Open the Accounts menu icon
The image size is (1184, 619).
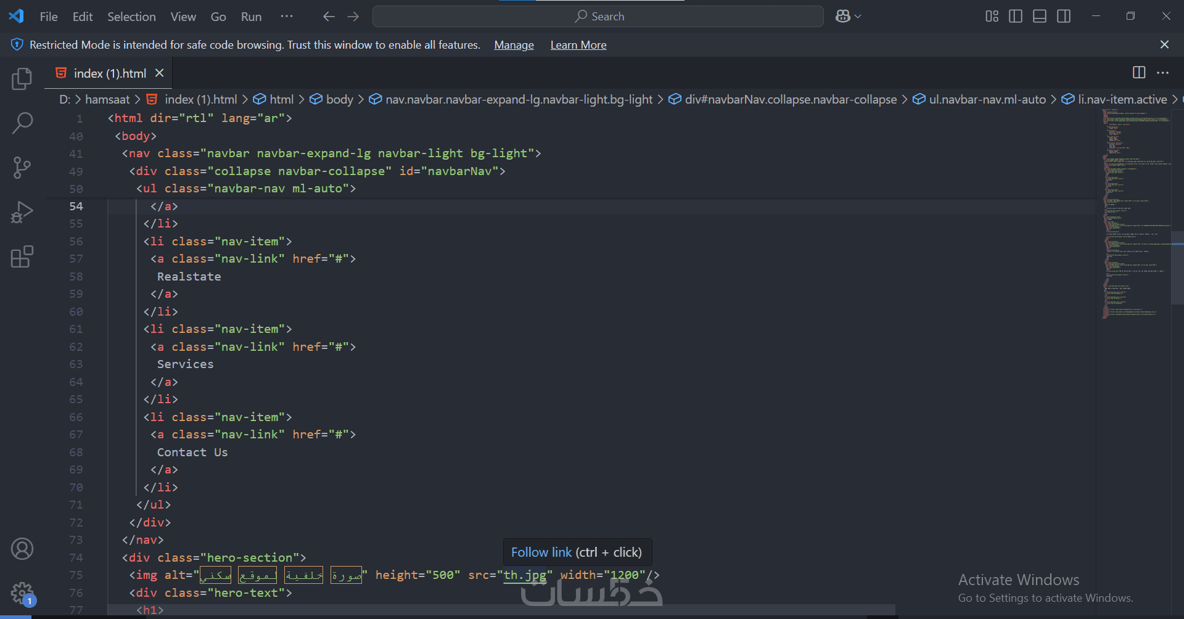tap(22, 549)
